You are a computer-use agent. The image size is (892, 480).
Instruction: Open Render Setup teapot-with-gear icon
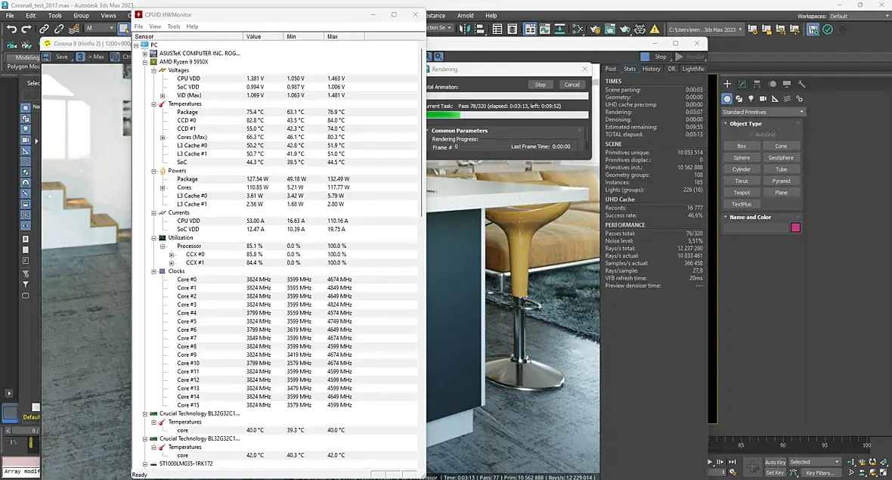(595, 29)
